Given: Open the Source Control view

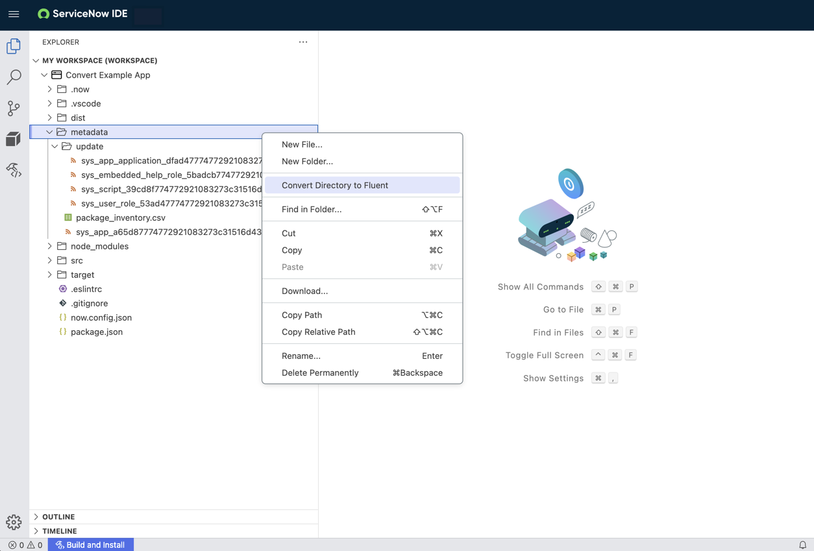Looking at the screenshot, I should [14, 108].
